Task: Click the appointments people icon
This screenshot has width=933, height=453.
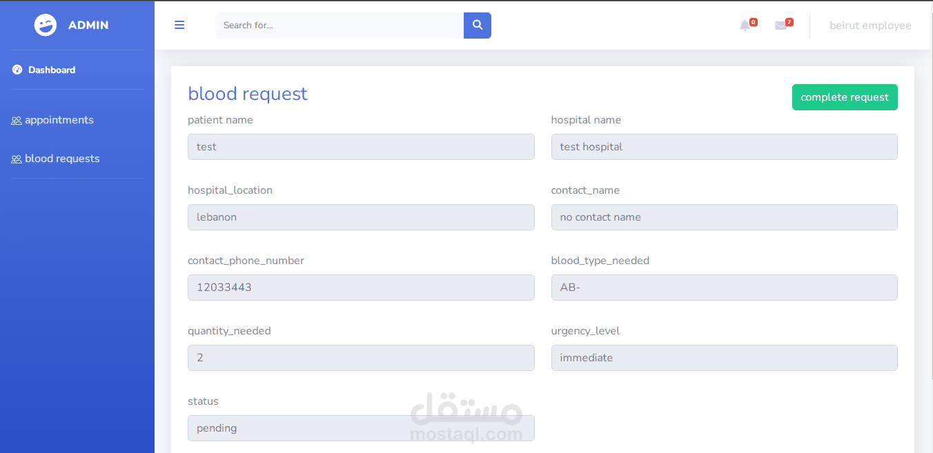Action: tap(17, 121)
